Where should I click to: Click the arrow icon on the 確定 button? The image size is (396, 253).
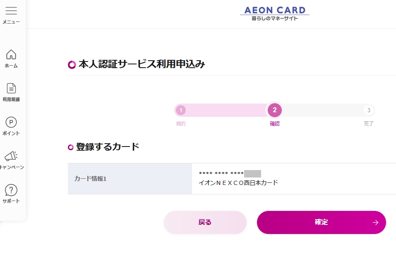click(x=375, y=222)
